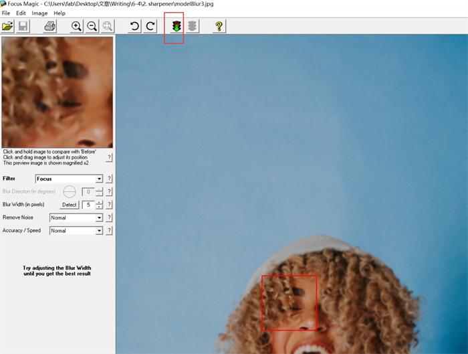The height and width of the screenshot is (354, 468).
Task: Click help button beside Remove Noise
Action: [109, 217]
